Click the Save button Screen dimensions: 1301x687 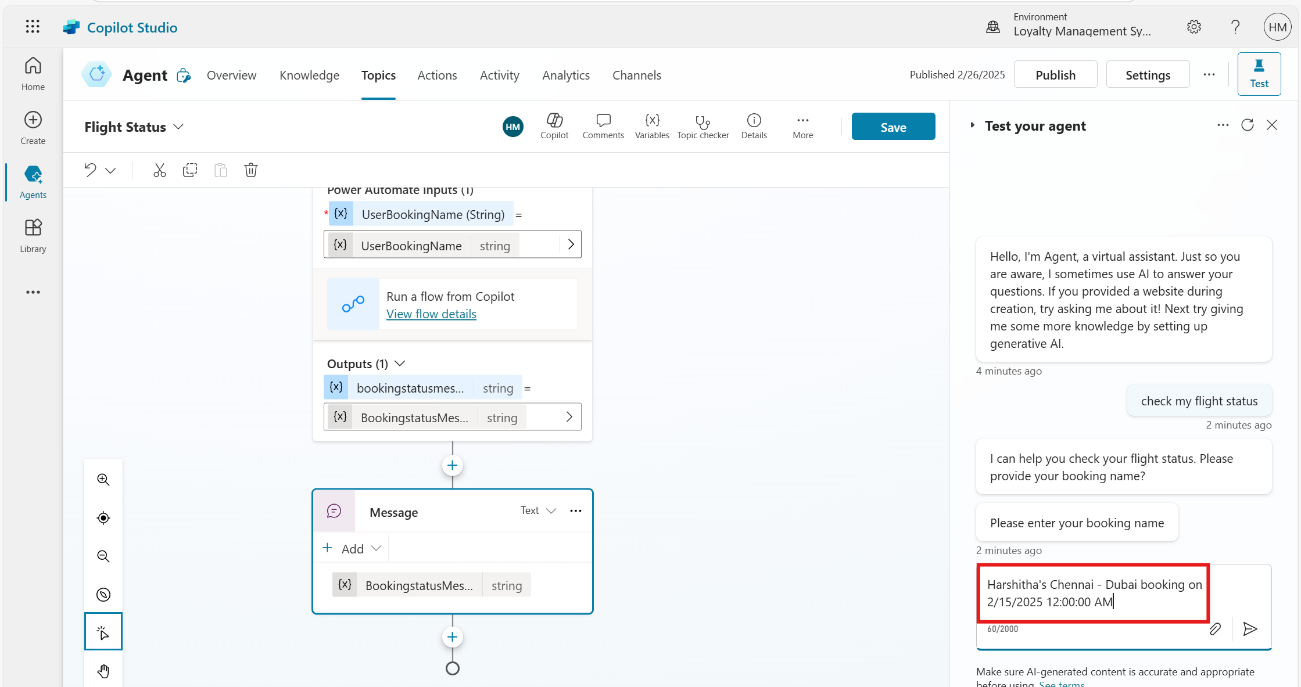click(x=893, y=127)
